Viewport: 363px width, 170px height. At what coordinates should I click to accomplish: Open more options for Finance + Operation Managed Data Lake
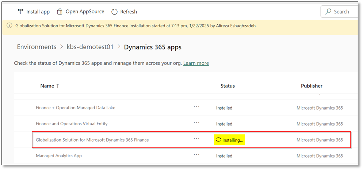(x=196, y=107)
